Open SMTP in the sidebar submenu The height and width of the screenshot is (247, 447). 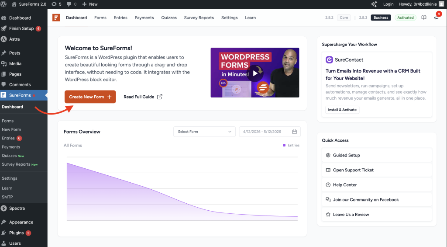[x=7, y=197]
